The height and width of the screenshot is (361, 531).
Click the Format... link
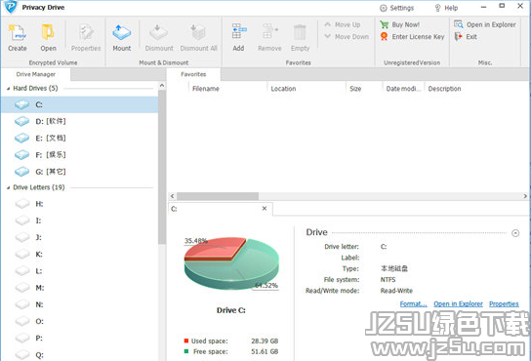click(x=414, y=303)
